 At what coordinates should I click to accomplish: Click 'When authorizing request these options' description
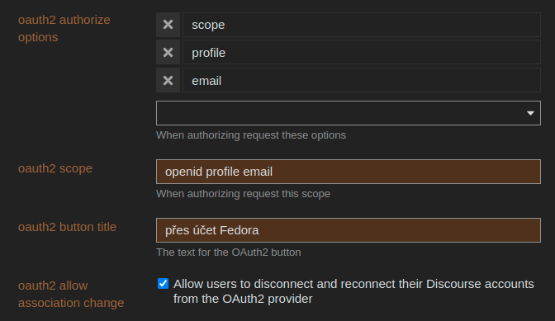(251, 135)
